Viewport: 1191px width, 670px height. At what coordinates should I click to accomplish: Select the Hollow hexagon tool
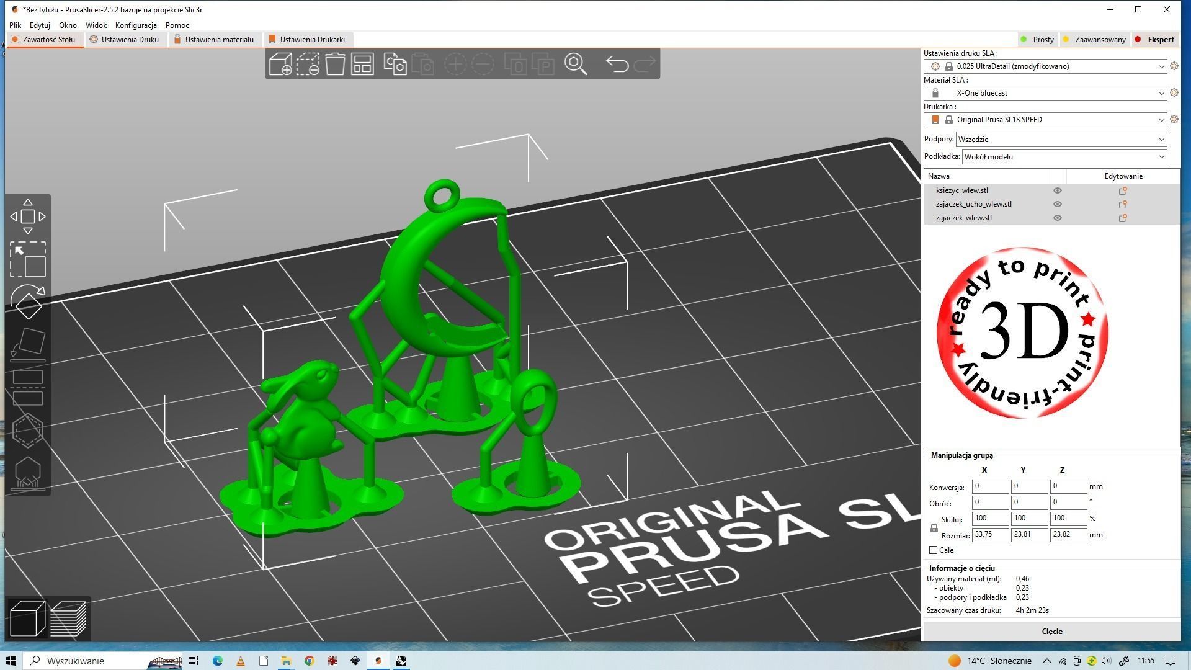tap(28, 430)
